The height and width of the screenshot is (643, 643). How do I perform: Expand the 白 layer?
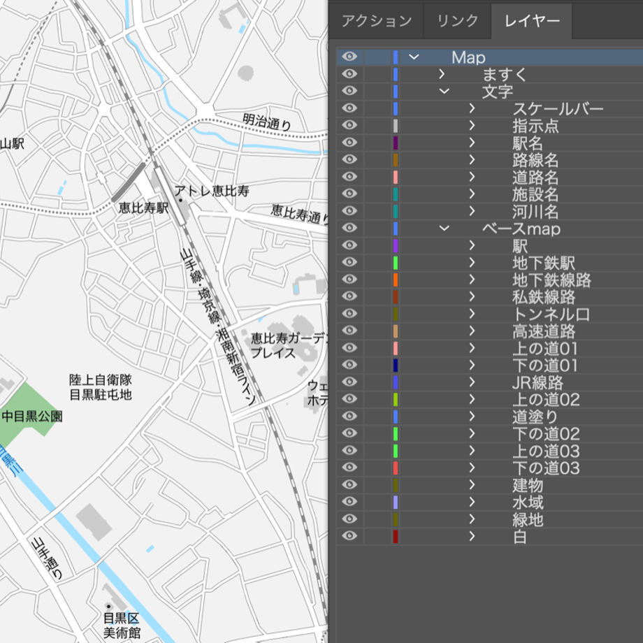tap(472, 536)
